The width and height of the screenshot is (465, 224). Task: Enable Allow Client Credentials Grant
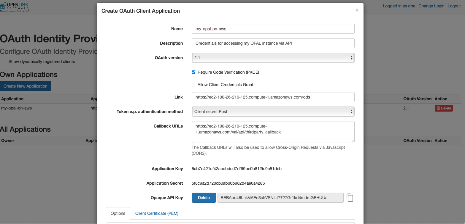tap(193, 85)
